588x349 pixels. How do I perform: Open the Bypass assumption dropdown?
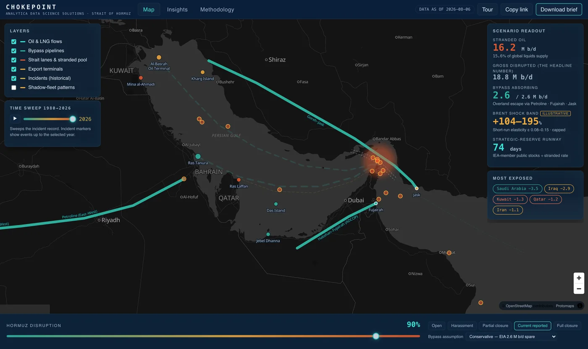pyautogui.click(x=512, y=336)
